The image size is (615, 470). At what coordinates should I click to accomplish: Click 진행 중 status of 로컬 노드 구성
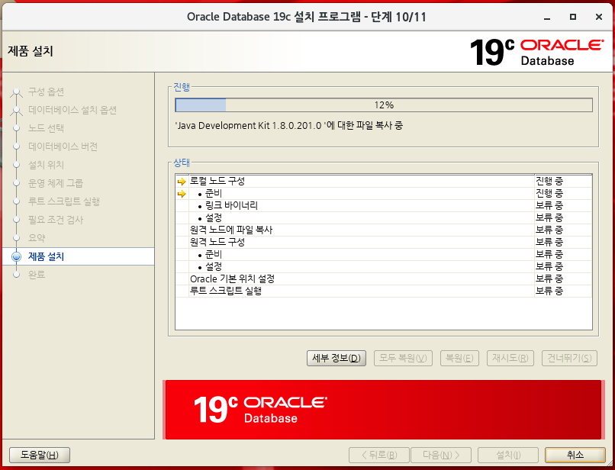click(549, 182)
